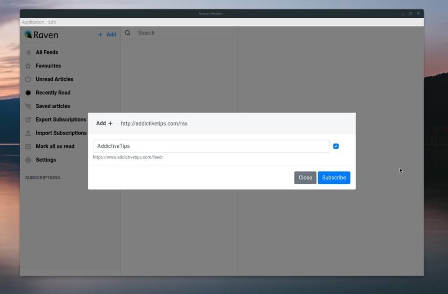Click the Export Subscriptions icon
This screenshot has height=294, width=448.
tap(28, 119)
